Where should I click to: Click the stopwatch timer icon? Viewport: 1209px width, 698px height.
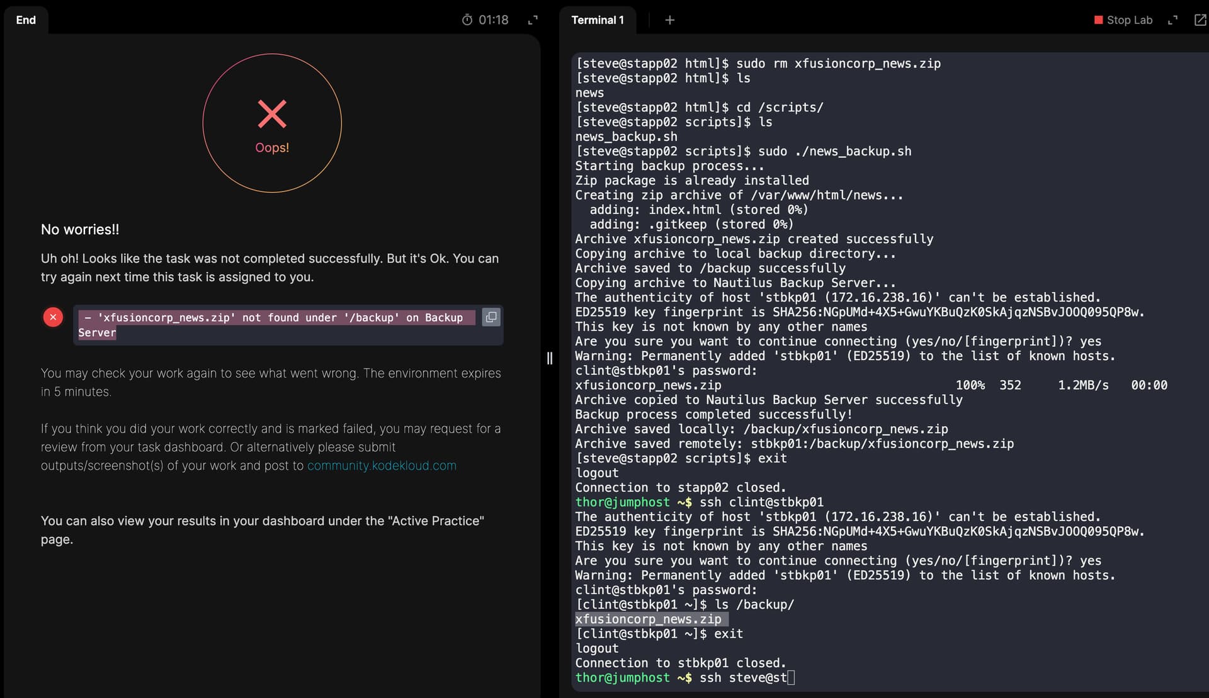coord(467,20)
